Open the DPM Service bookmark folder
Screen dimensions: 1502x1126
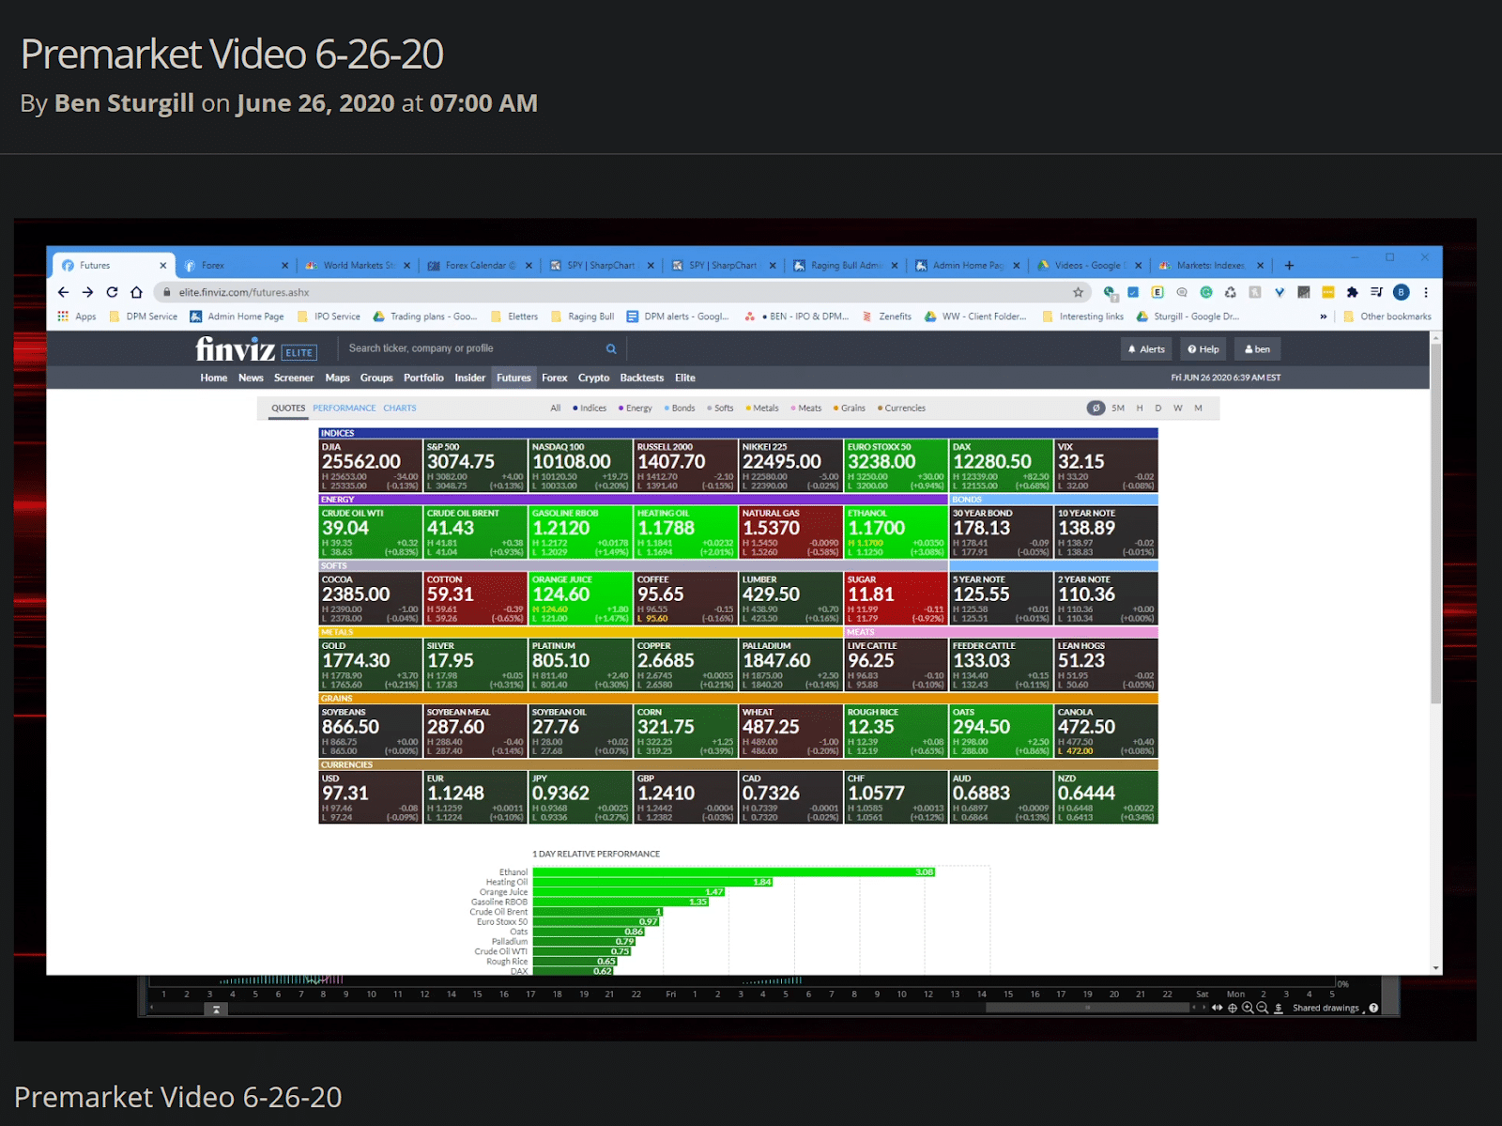[143, 316]
